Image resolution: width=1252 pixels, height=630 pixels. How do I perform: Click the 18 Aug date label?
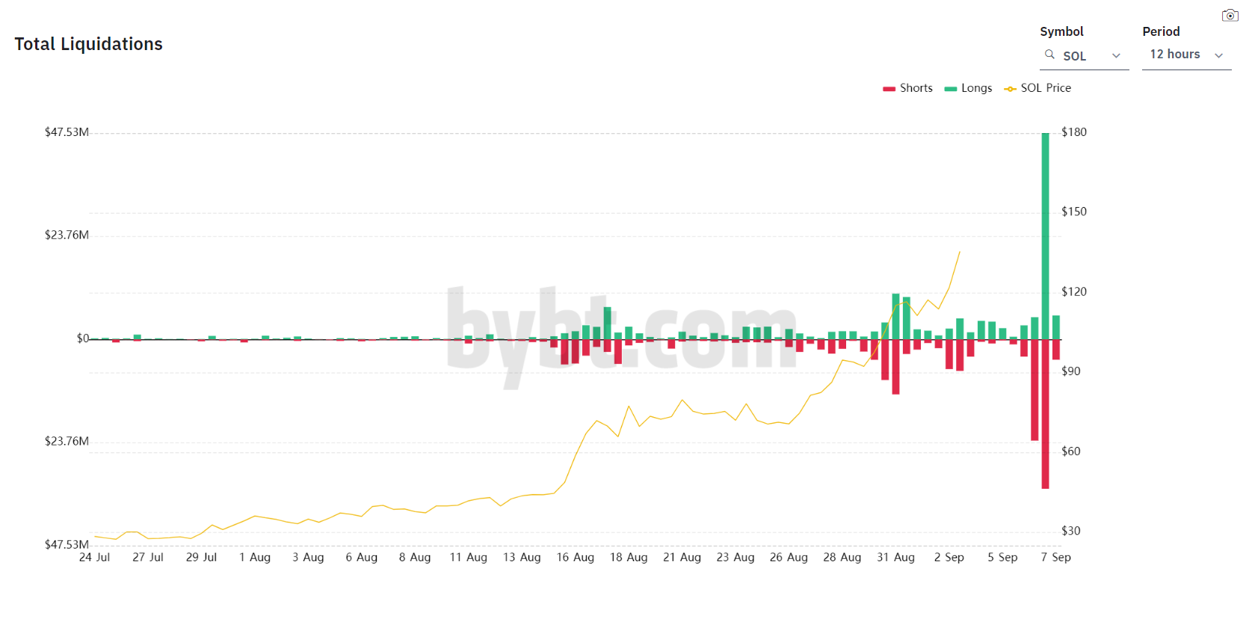click(629, 558)
